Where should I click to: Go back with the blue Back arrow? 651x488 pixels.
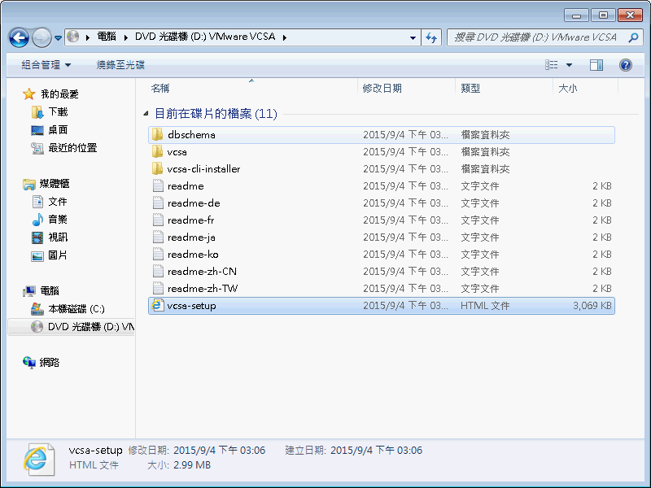(19, 37)
